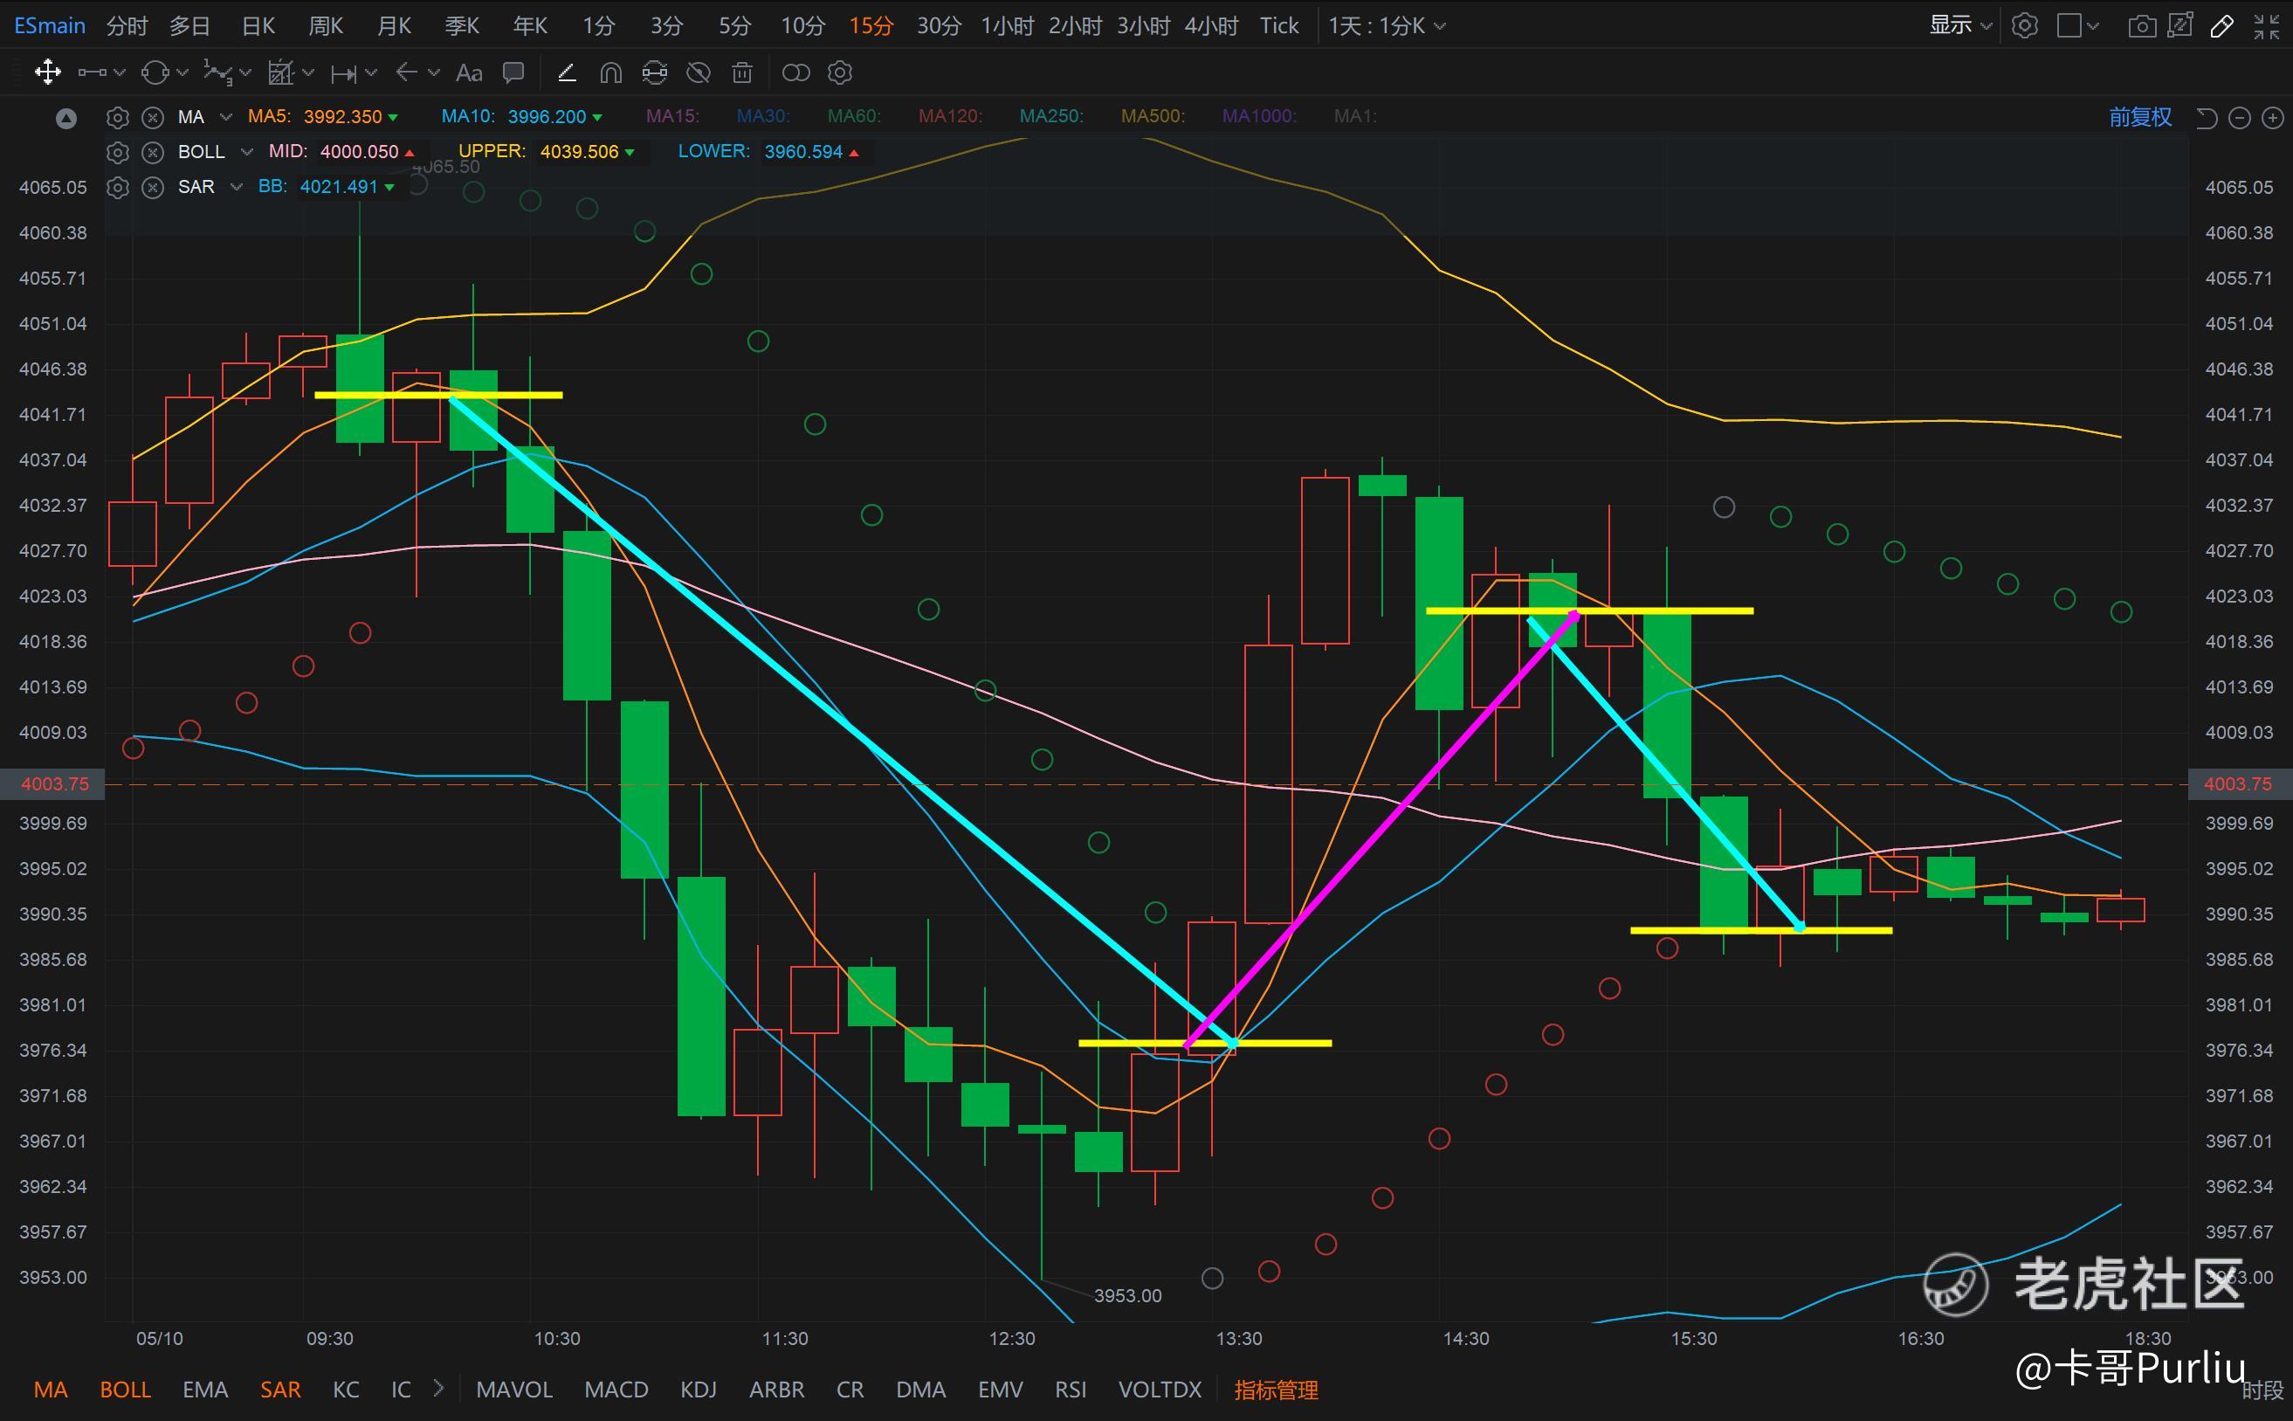Zoom in chart with plus circle
Screen dimensions: 2293x1421
pos(2272,118)
